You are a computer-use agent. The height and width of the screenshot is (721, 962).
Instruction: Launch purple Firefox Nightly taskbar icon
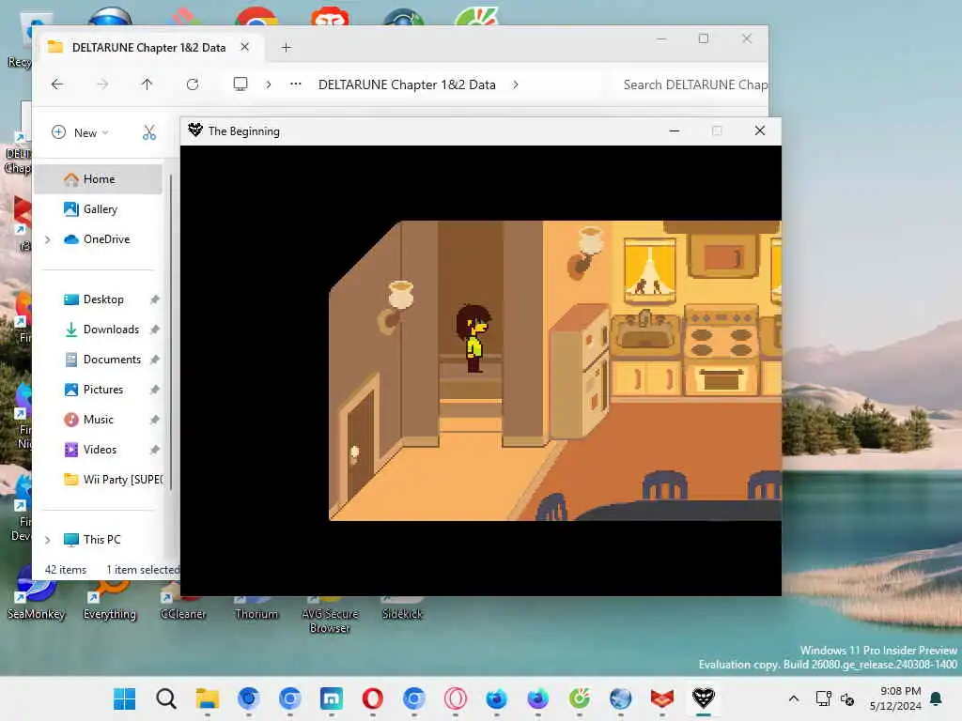(x=538, y=698)
